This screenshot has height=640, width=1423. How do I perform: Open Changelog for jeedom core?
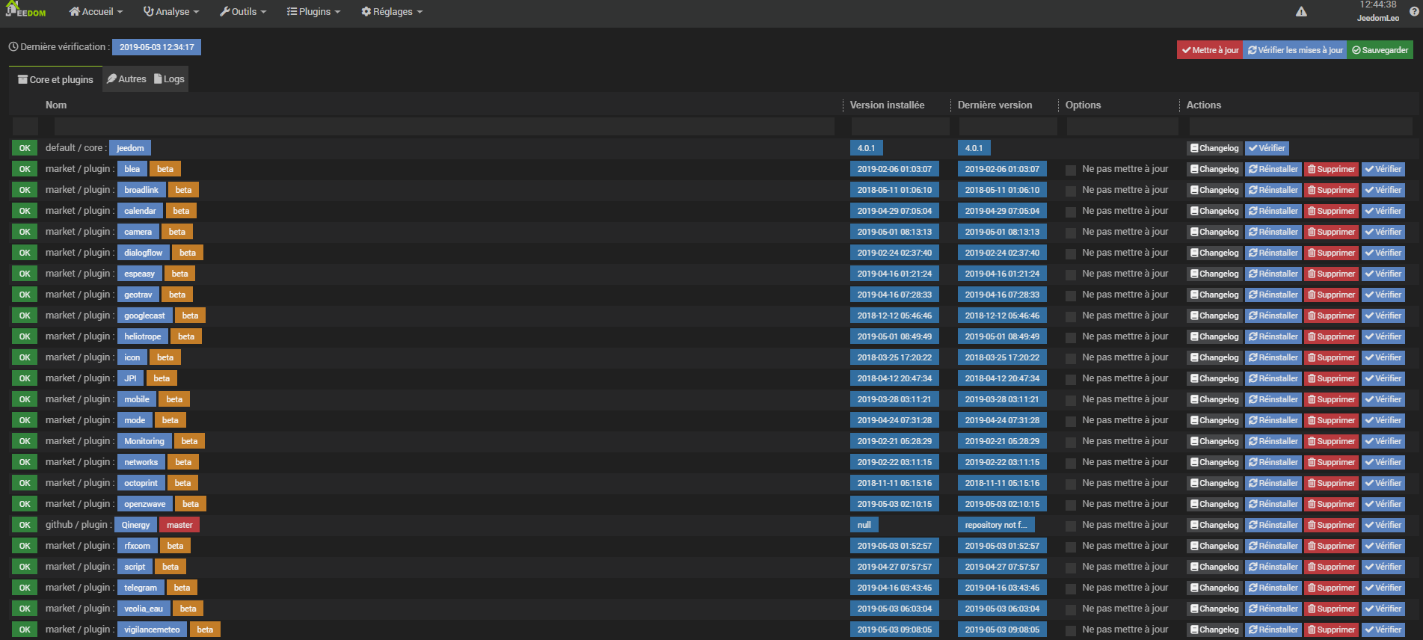click(x=1214, y=148)
